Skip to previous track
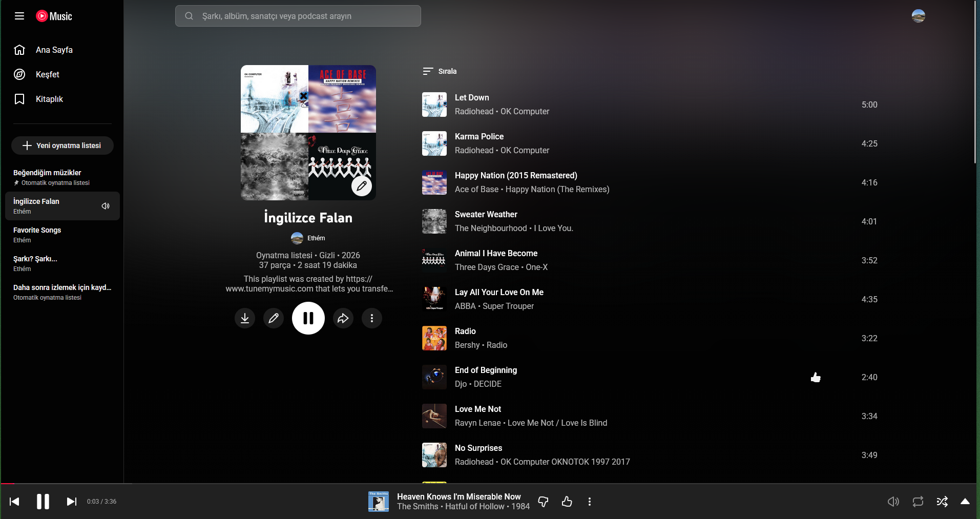Image resolution: width=980 pixels, height=519 pixels. (14, 502)
